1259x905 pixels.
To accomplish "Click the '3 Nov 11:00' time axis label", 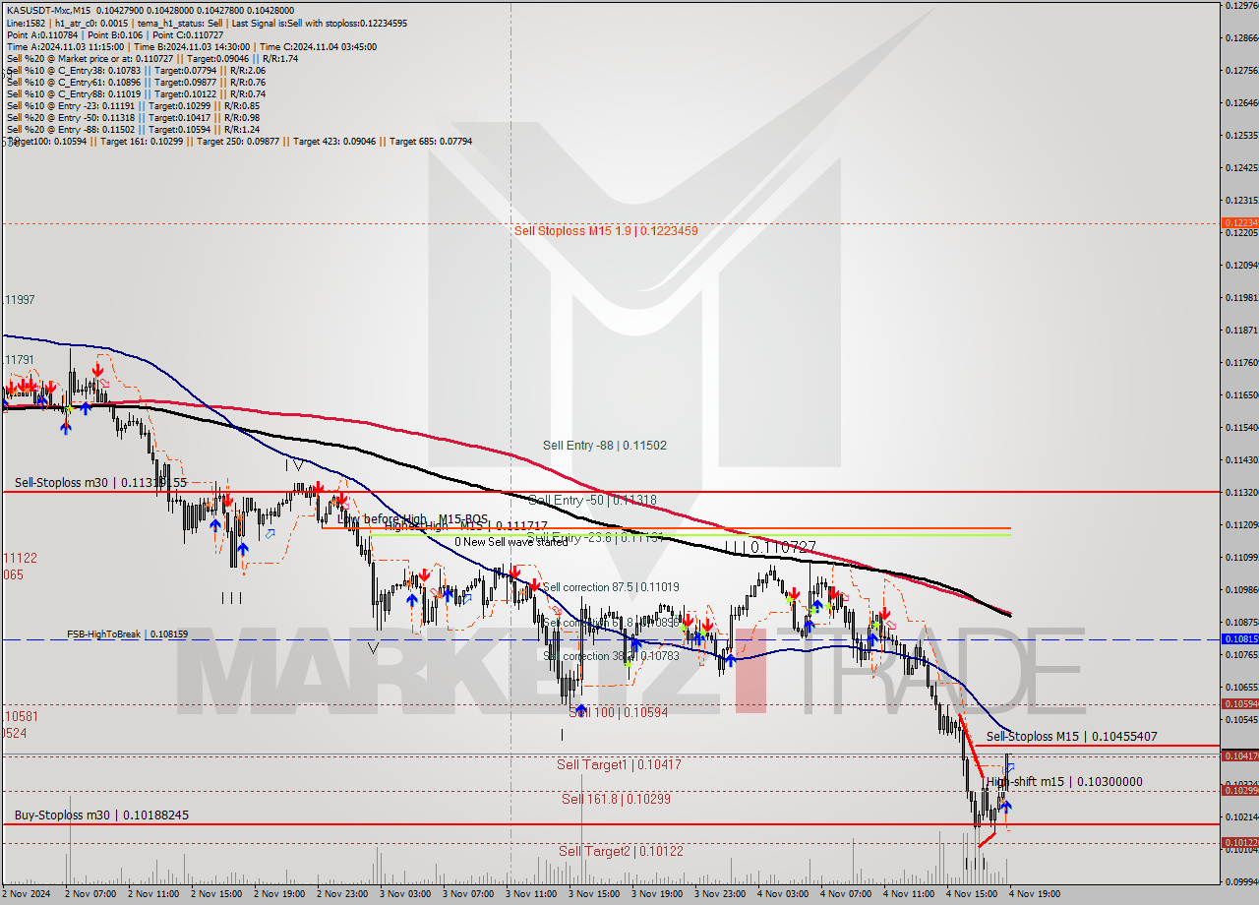I will [531, 894].
